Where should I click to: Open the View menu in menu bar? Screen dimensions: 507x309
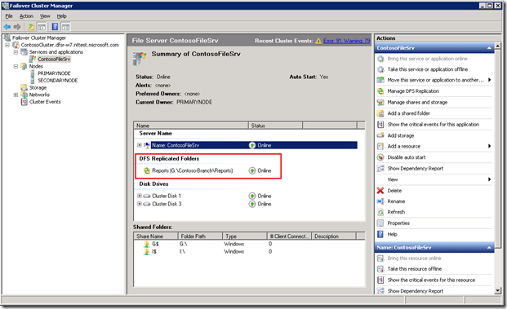[45, 16]
